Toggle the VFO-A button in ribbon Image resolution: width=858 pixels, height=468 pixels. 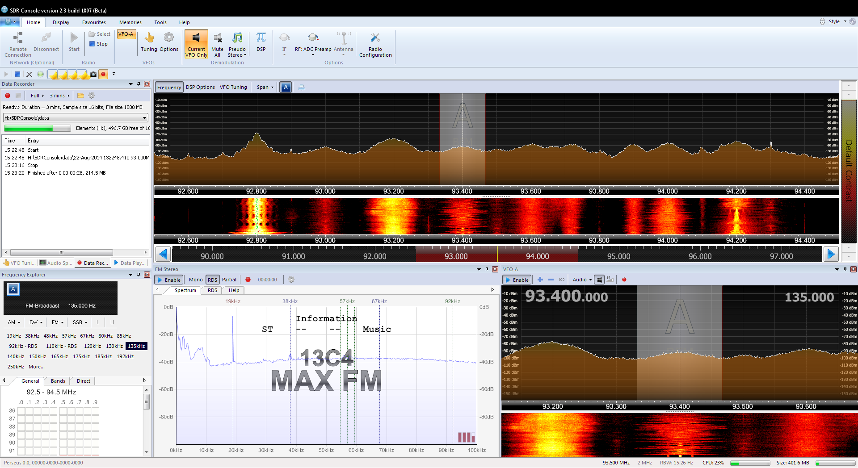126,34
